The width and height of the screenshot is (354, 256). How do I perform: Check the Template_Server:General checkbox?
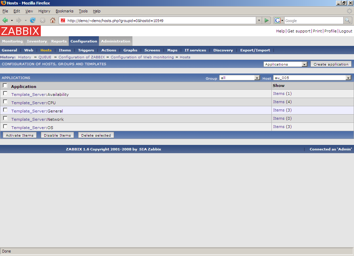pyautogui.click(x=5, y=110)
